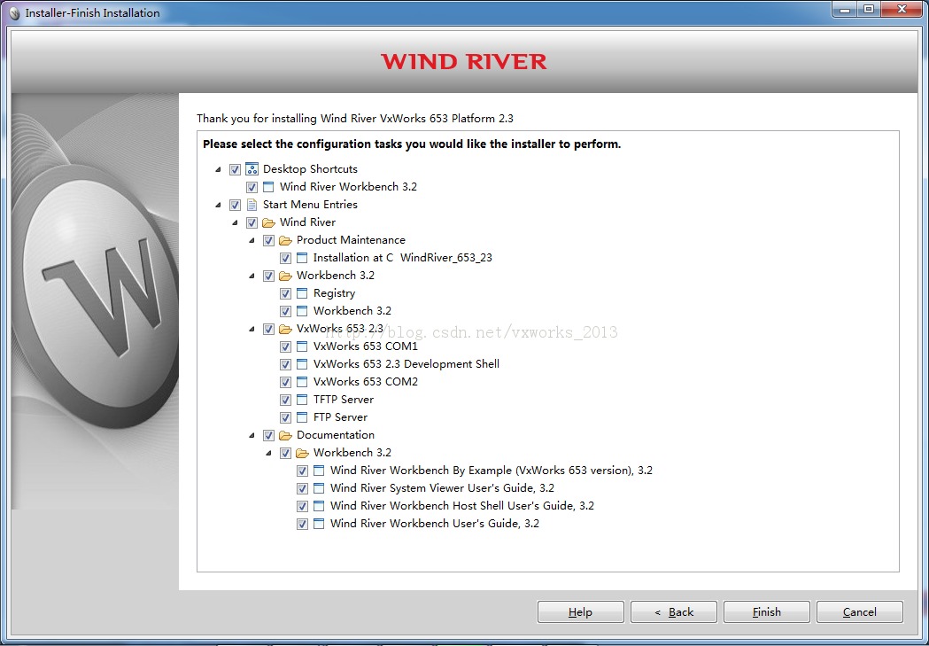Viewport: 929px width, 646px height.
Task: Select the "Documentation" folder label
Action: pos(336,435)
